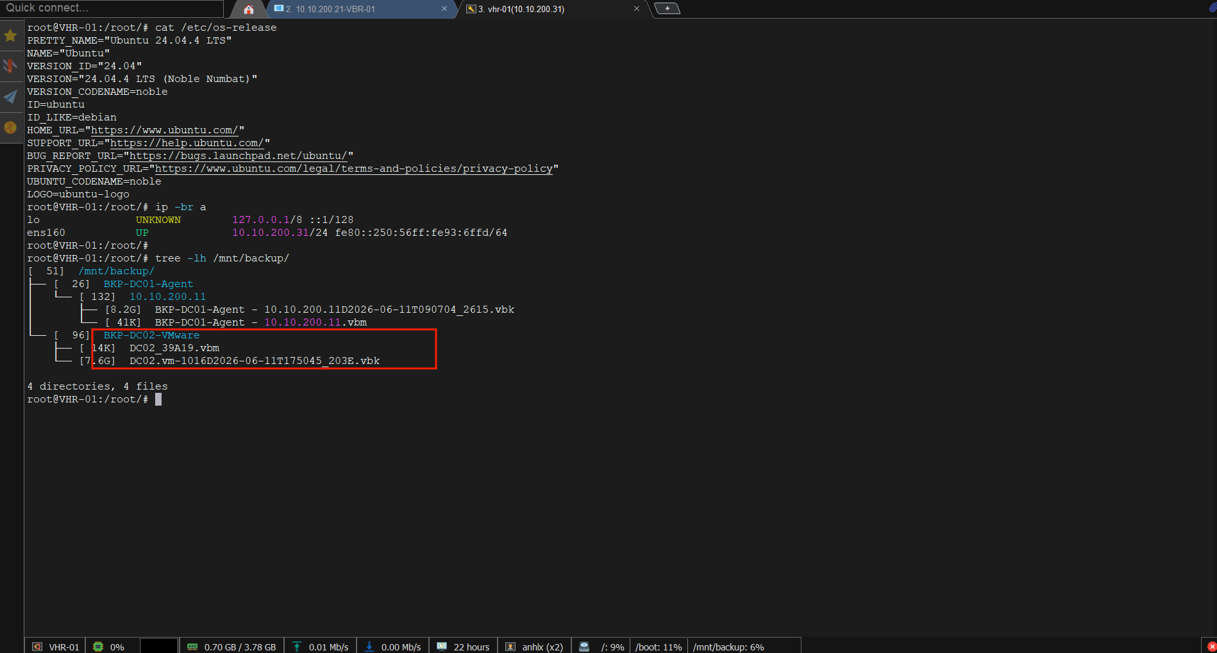
Task: Close the vhr-01(10.10.200.31) tab
Action: (x=637, y=8)
